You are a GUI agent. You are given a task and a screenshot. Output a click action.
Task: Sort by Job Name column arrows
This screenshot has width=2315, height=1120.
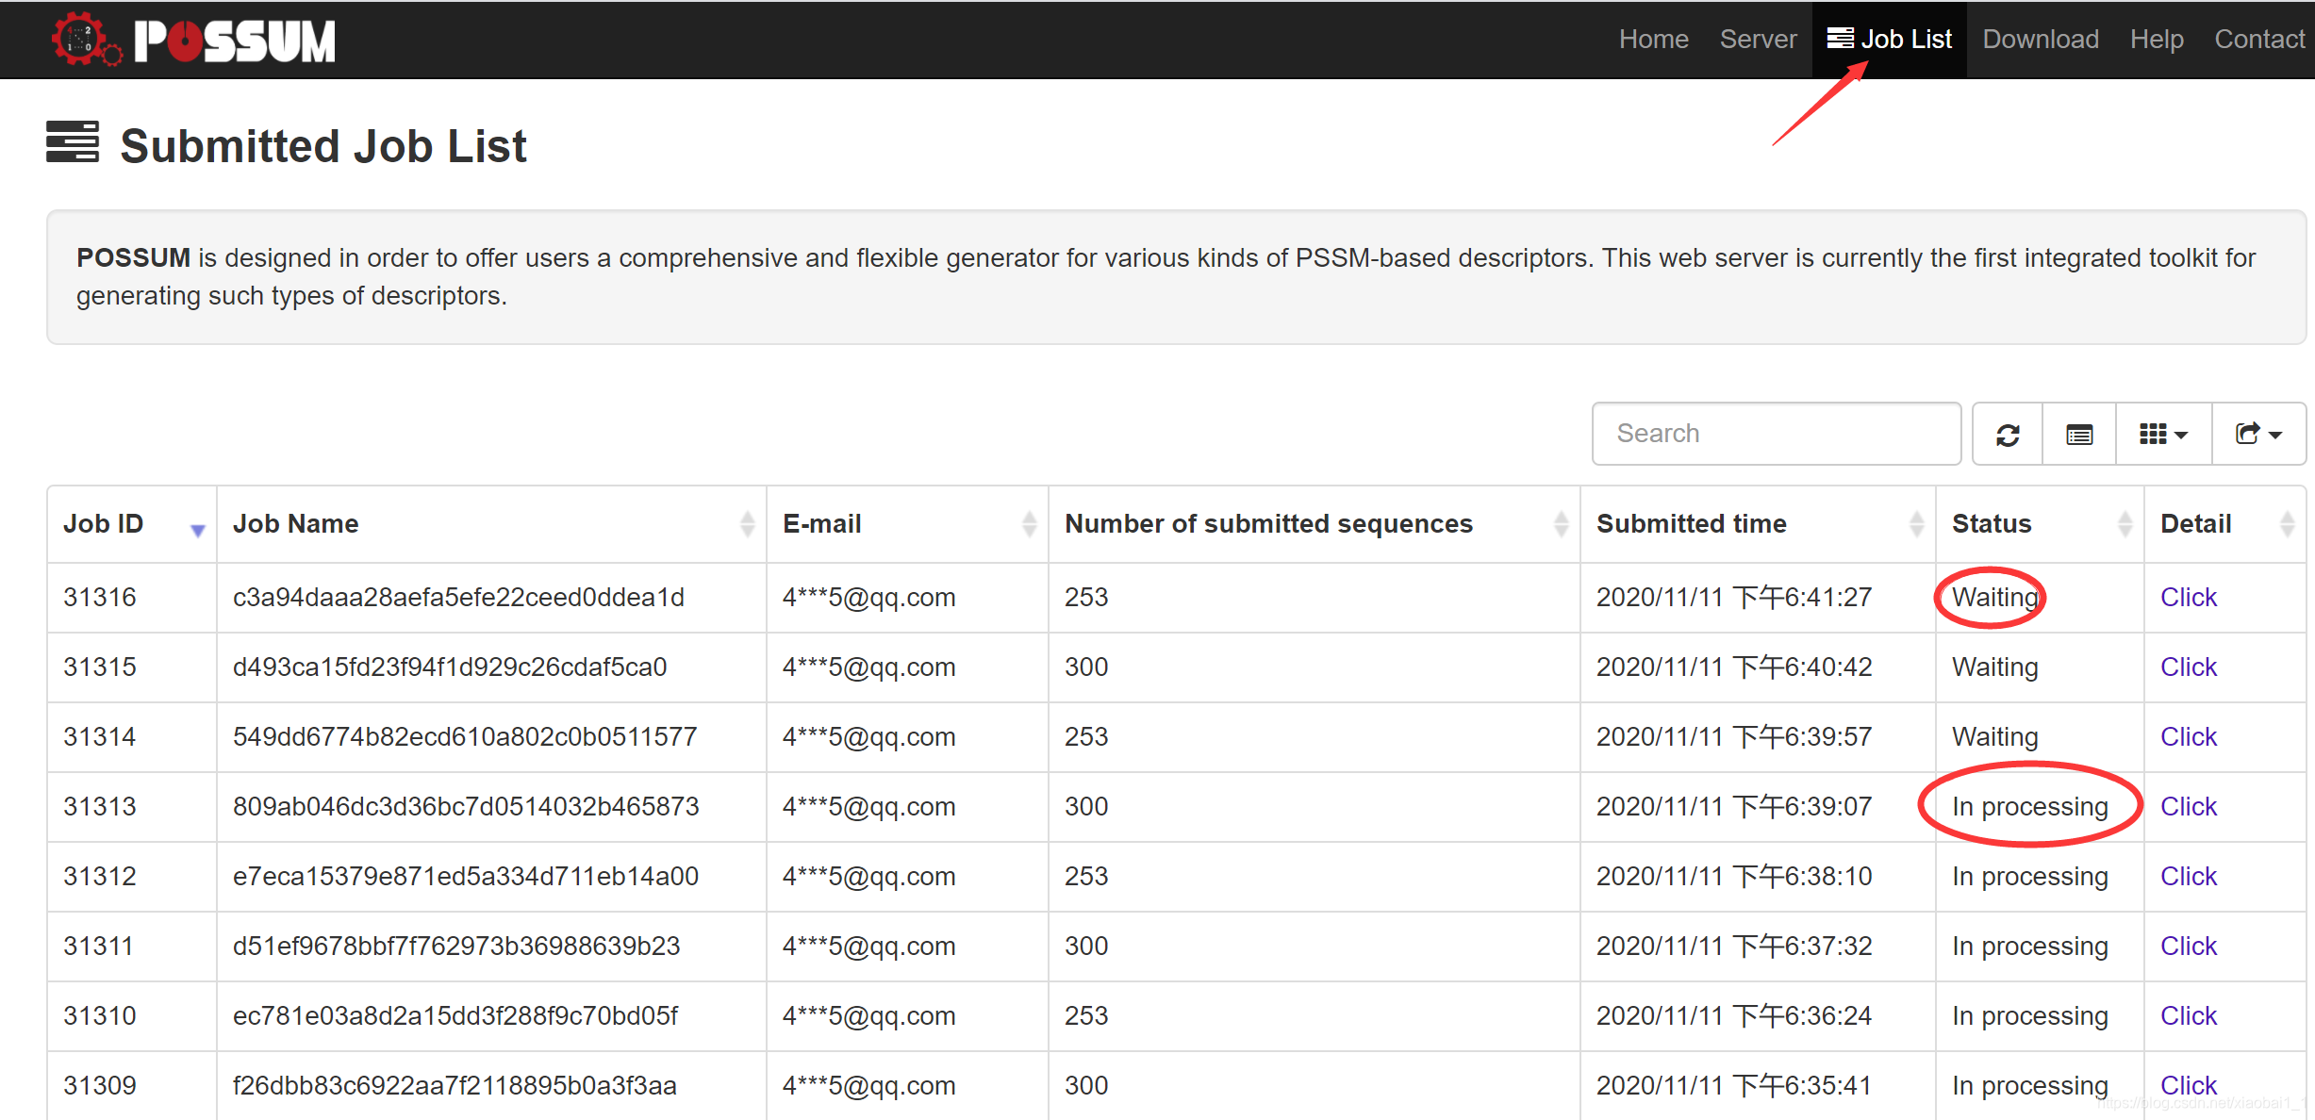pyautogui.click(x=747, y=524)
